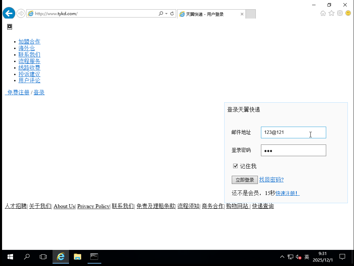Click the broken image icon on the page
Image resolution: width=354 pixels, height=266 pixels.
[x=9, y=26]
